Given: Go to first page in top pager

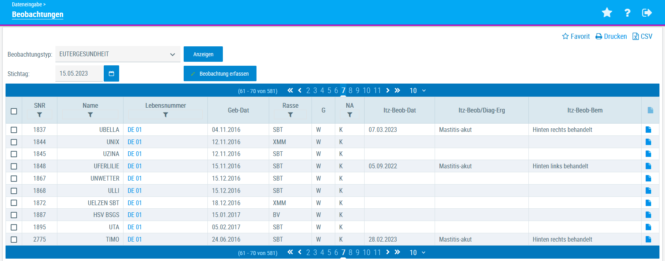Looking at the screenshot, I should coord(290,91).
